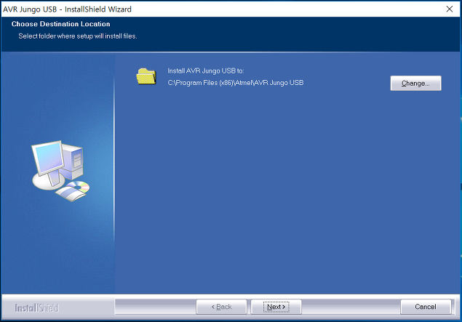Viewport: 462px width, 322px height.
Task: Proceed with the Next > button
Action: 276,307
